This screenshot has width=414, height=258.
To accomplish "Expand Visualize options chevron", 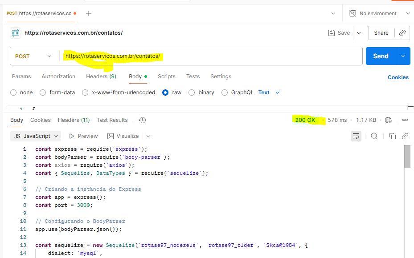I will [148, 136].
